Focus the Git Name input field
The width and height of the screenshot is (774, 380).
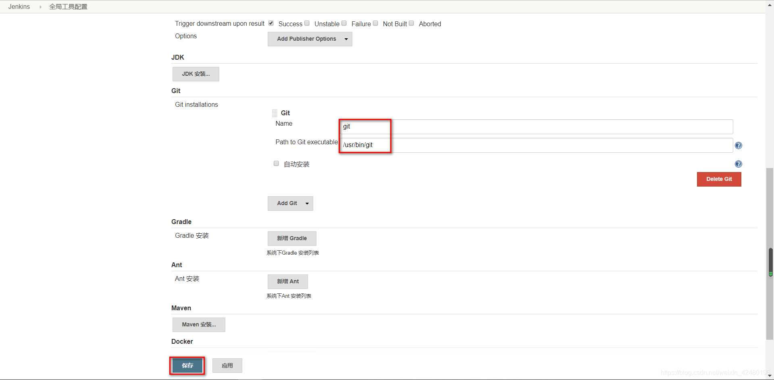(536, 127)
